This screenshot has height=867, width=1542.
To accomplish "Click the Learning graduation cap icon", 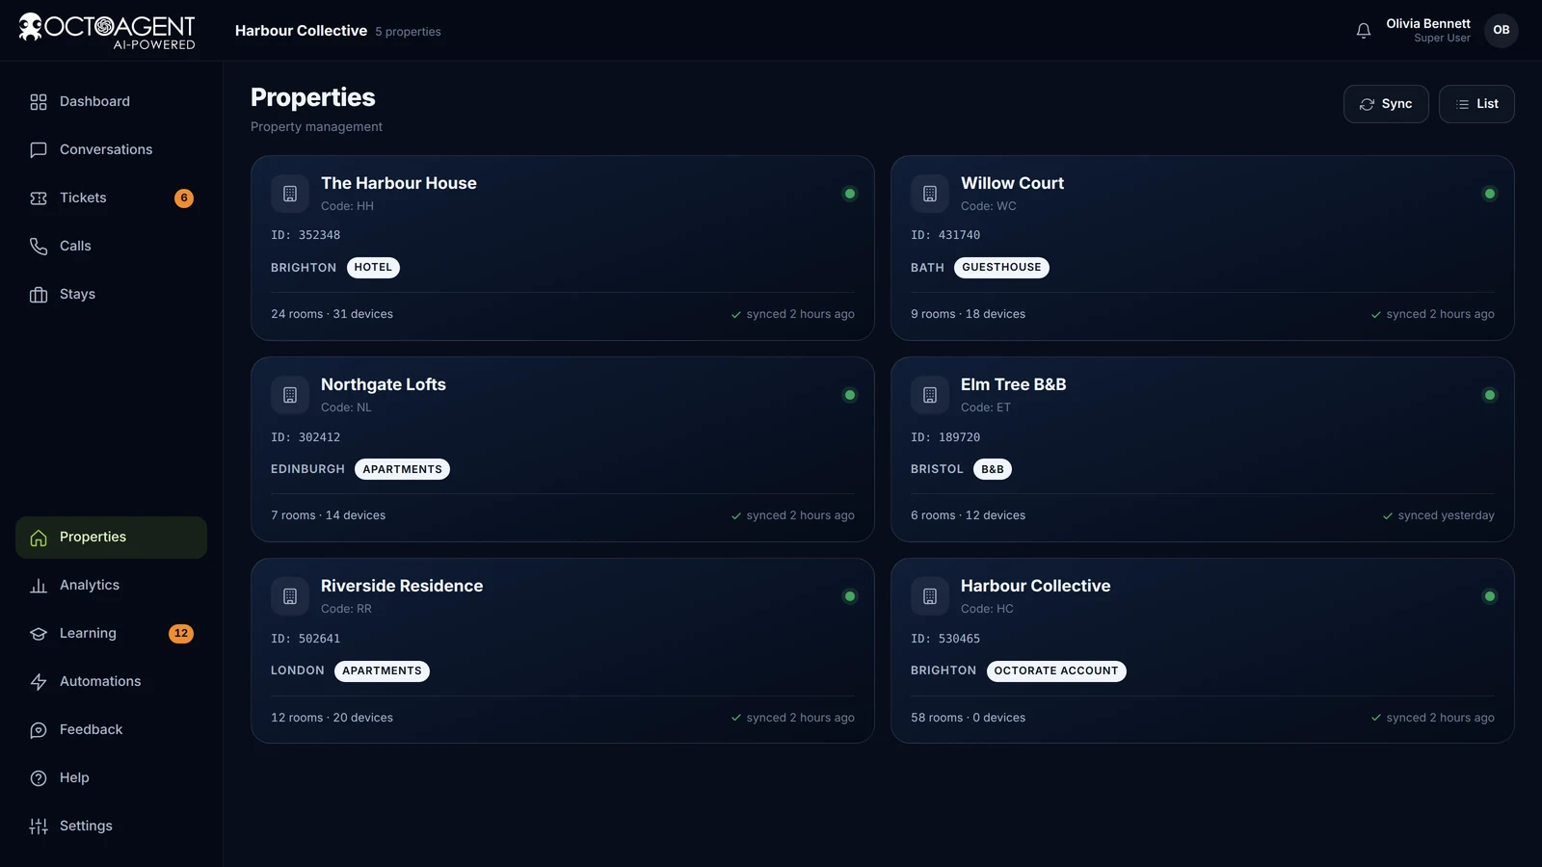I will (39, 634).
